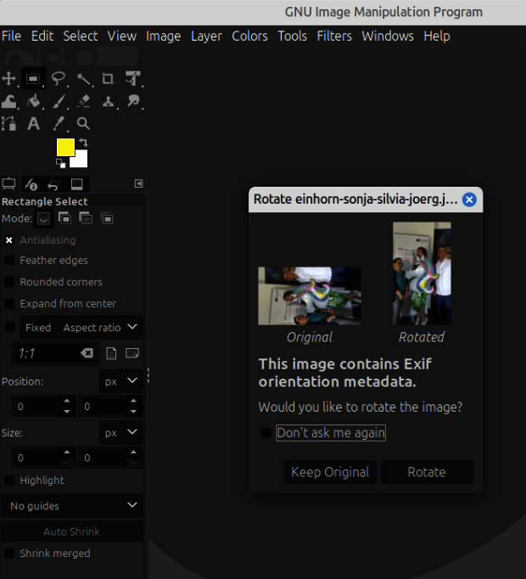This screenshot has height=579, width=526.
Task: Click the Rotated image thumbnail
Action: point(422,273)
